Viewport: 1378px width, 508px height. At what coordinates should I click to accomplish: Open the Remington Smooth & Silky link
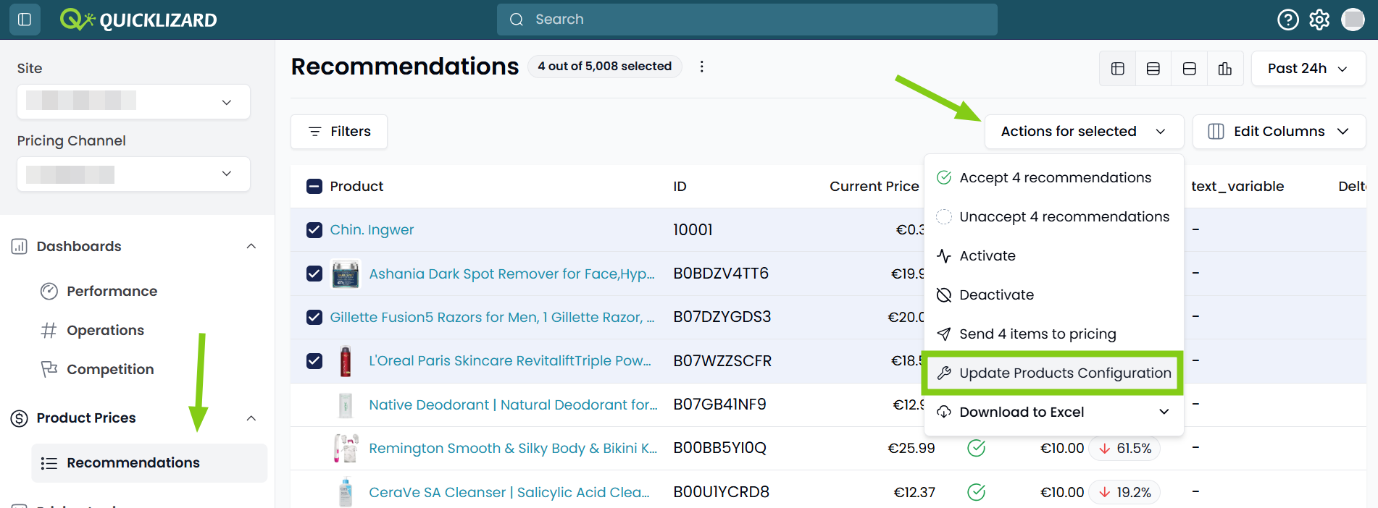513,449
